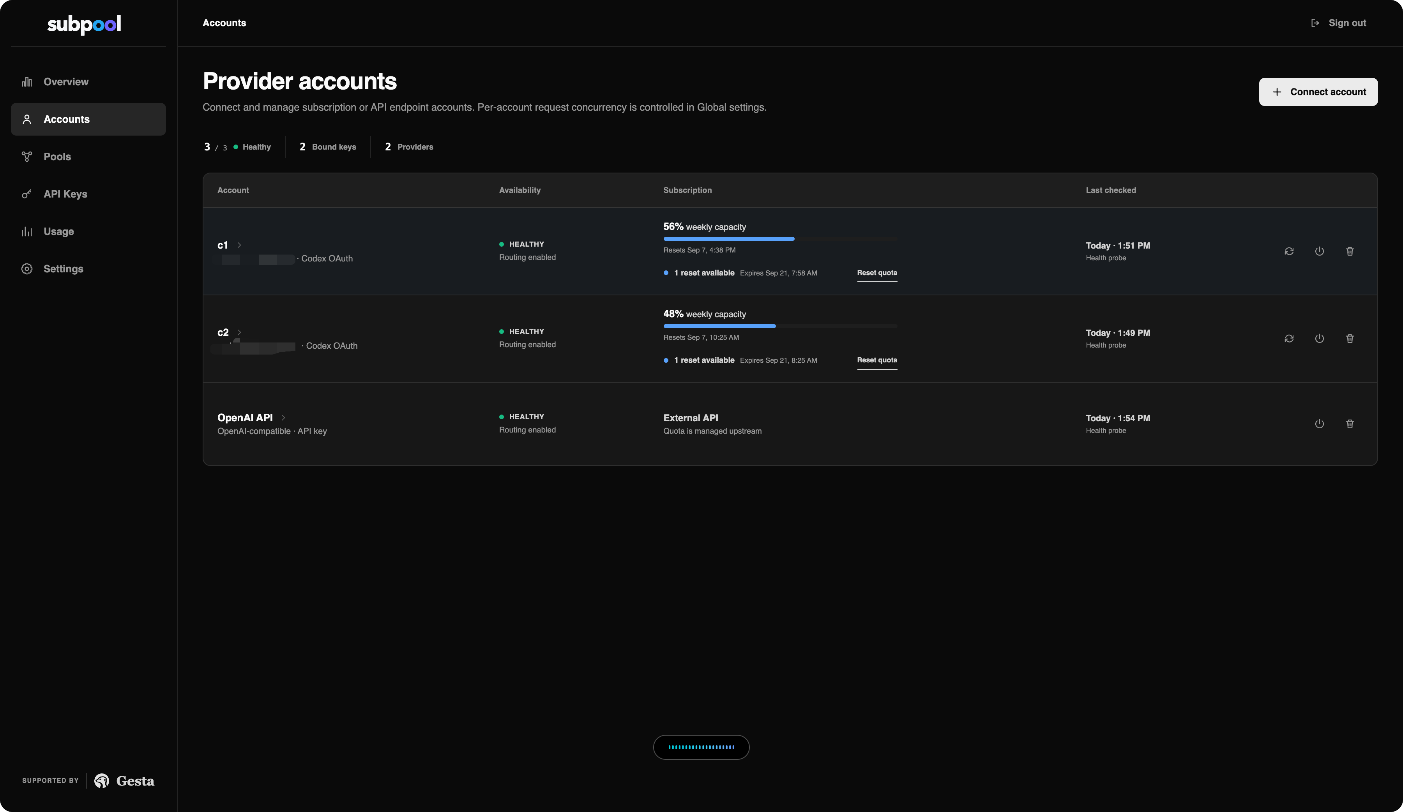Click the Last checked column header

[1111, 191]
